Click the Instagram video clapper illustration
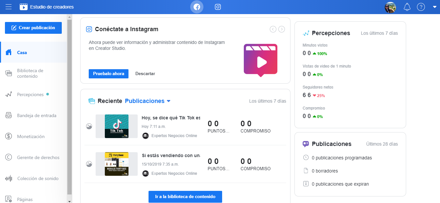The image size is (440, 203). pyautogui.click(x=261, y=60)
